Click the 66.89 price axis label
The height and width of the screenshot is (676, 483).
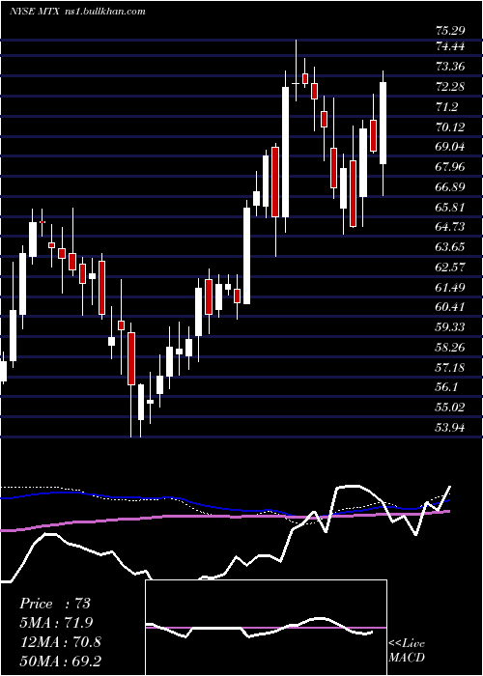click(x=450, y=187)
